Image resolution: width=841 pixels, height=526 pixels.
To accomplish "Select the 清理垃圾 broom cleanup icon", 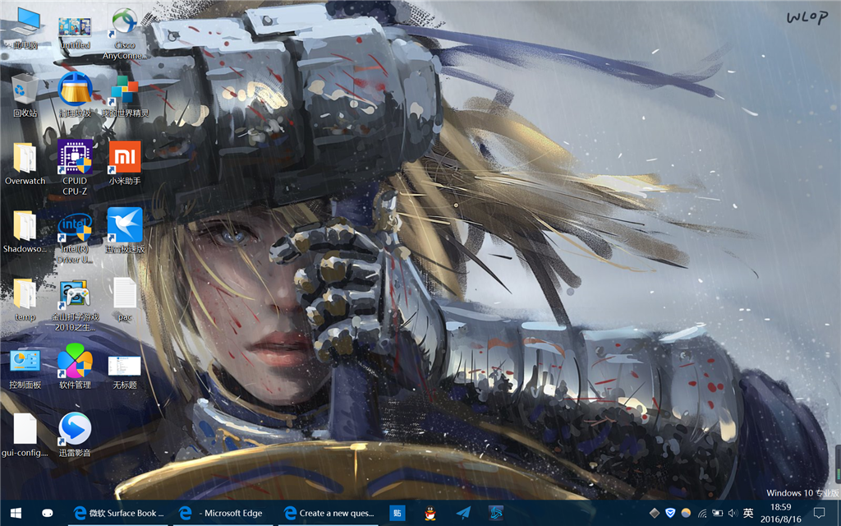I will 75,95.
